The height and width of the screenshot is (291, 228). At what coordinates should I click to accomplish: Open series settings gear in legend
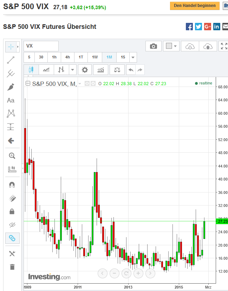[93, 83]
